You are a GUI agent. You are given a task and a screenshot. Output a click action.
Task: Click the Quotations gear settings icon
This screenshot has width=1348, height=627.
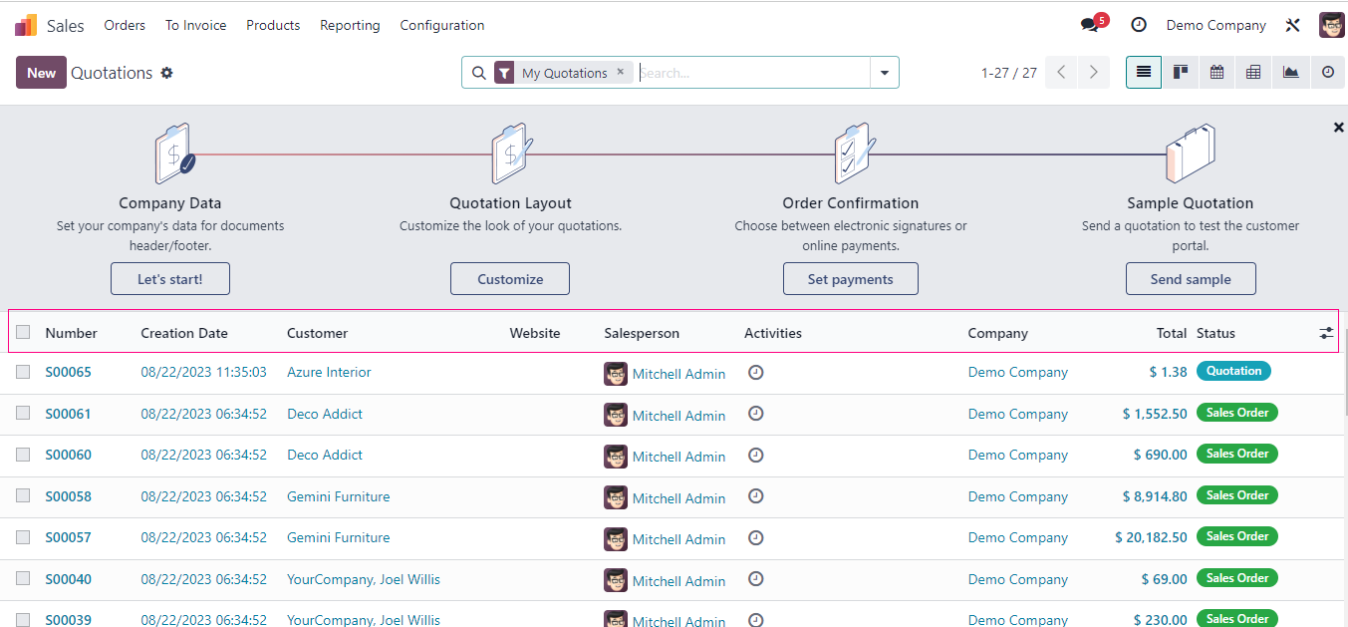coord(167,73)
